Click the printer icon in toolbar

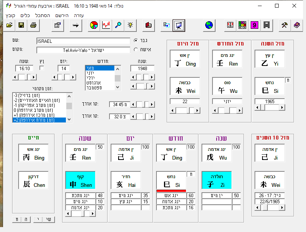[x=33, y=25]
